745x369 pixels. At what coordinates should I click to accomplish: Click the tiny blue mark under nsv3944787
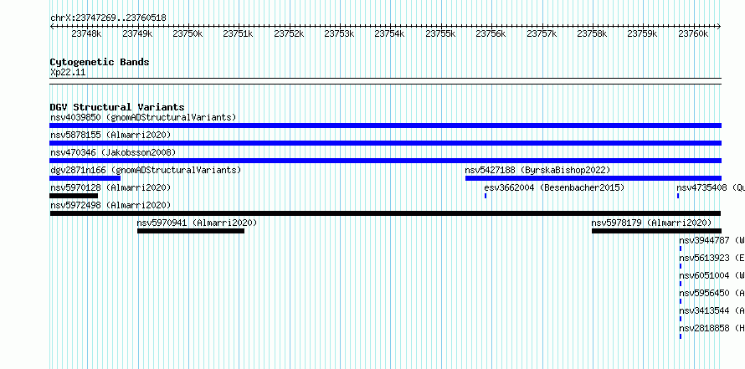click(x=681, y=249)
